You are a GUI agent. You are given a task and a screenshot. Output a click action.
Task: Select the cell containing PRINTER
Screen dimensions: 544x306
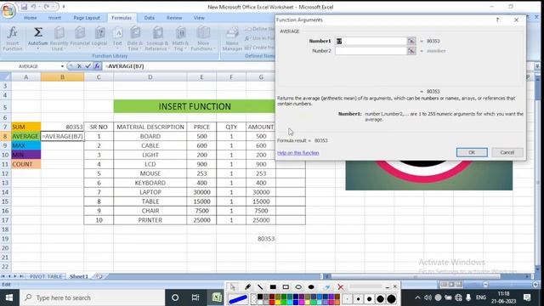150,220
